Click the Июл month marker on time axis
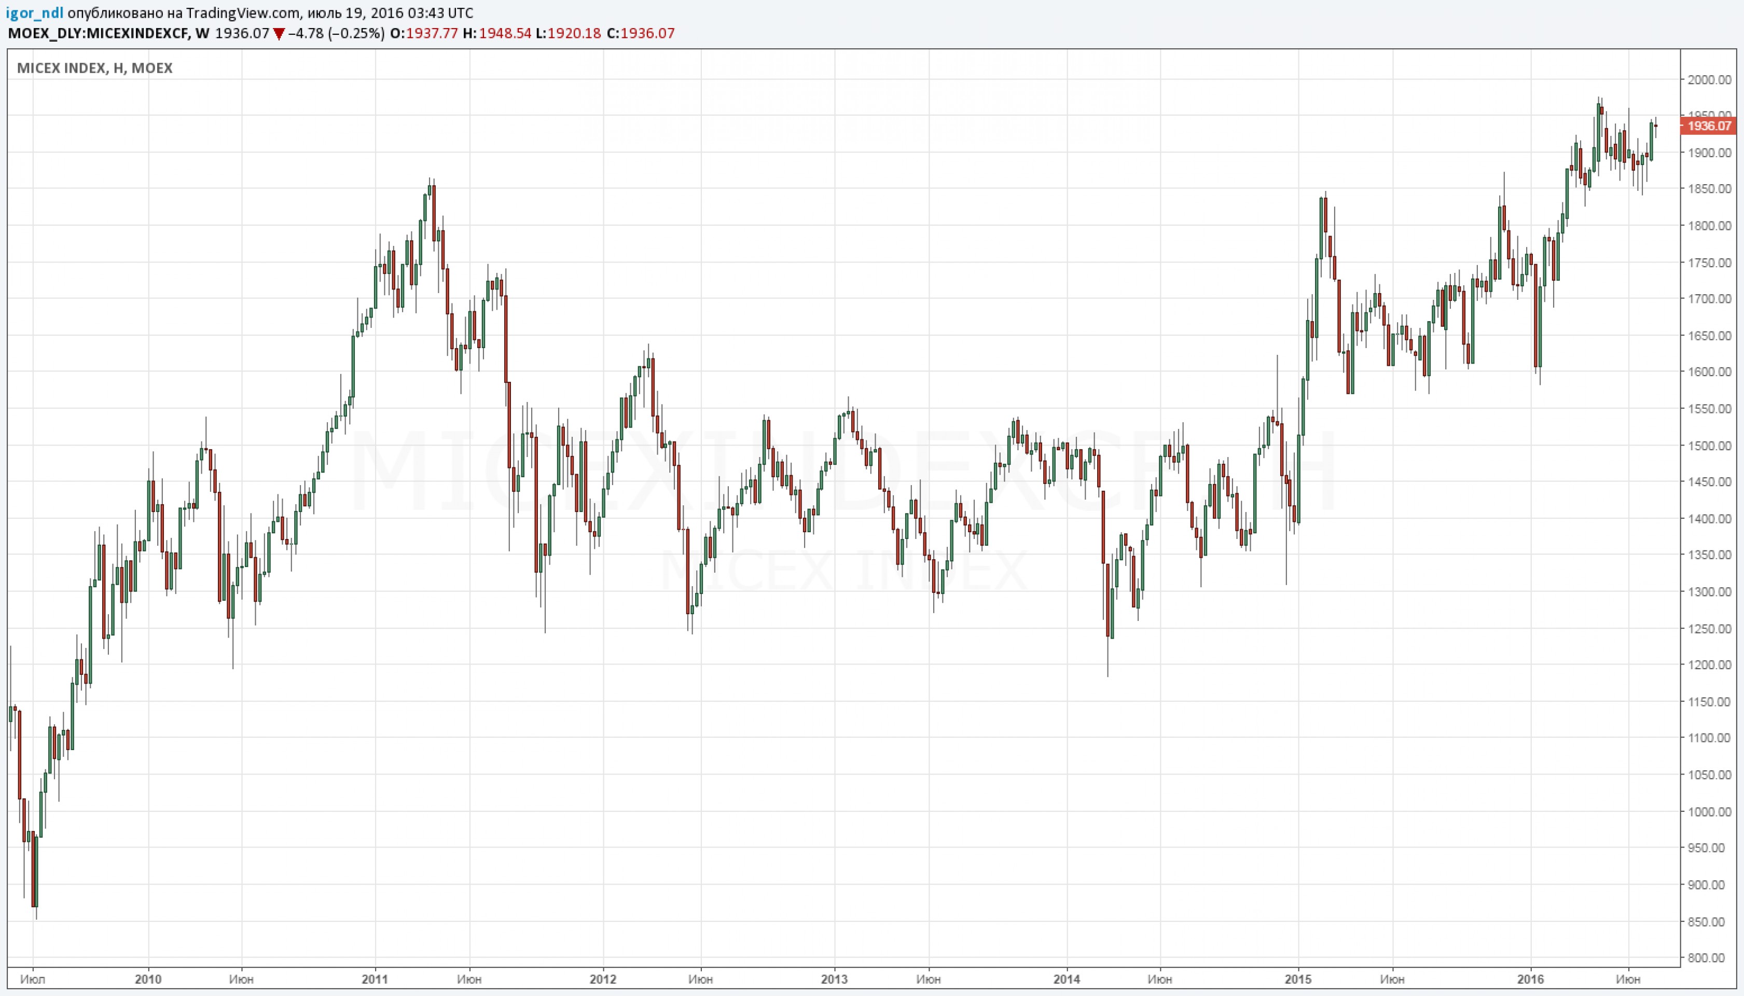The image size is (1744, 996). point(32,979)
